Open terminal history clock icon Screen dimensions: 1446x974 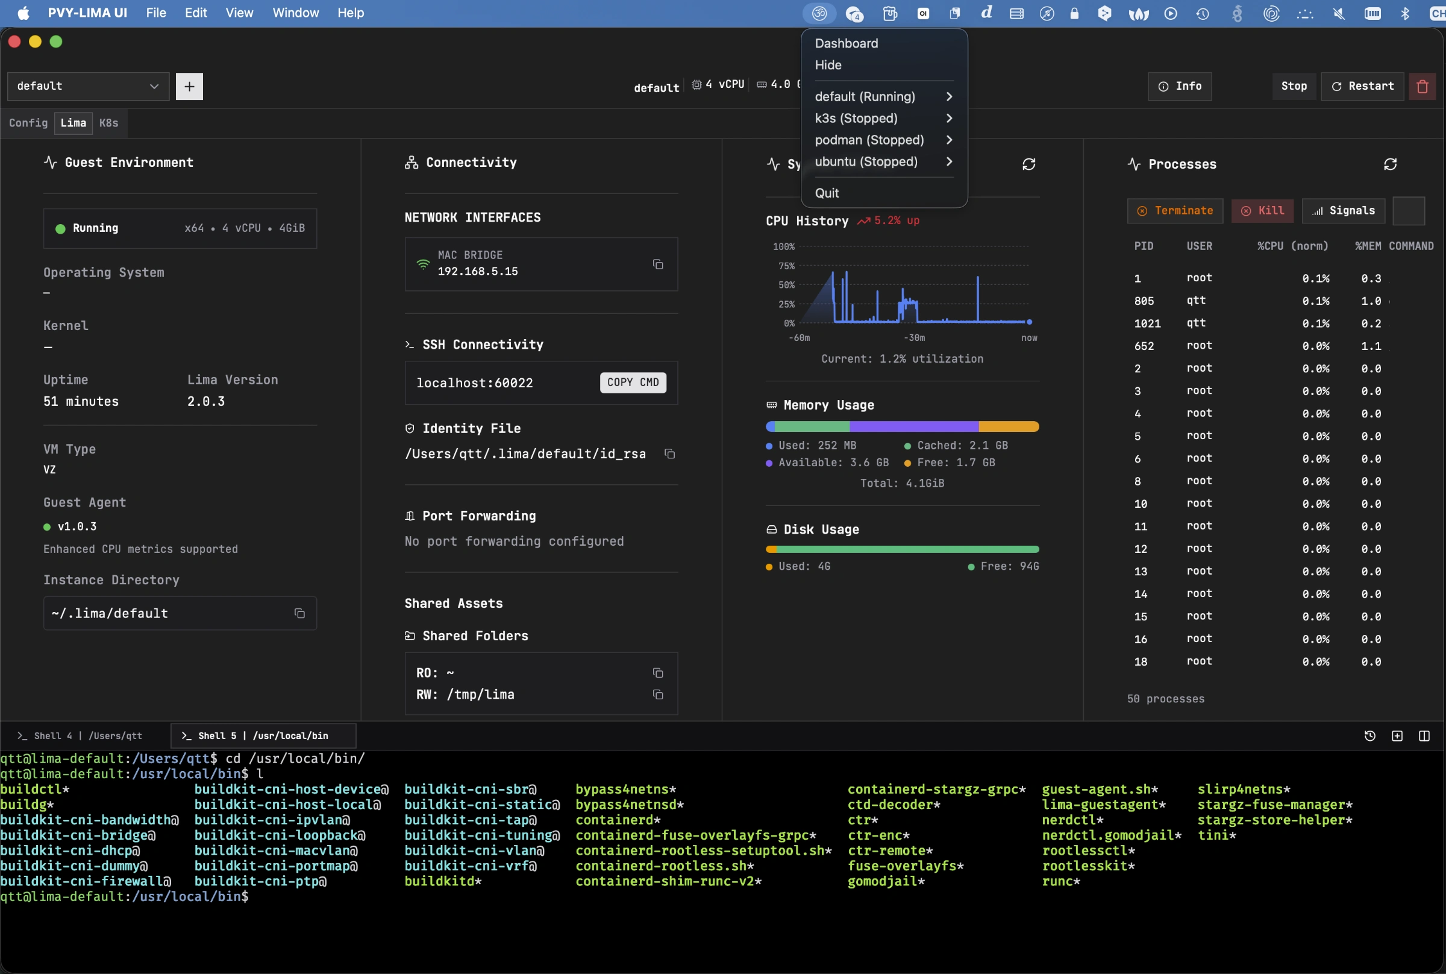click(1369, 736)
